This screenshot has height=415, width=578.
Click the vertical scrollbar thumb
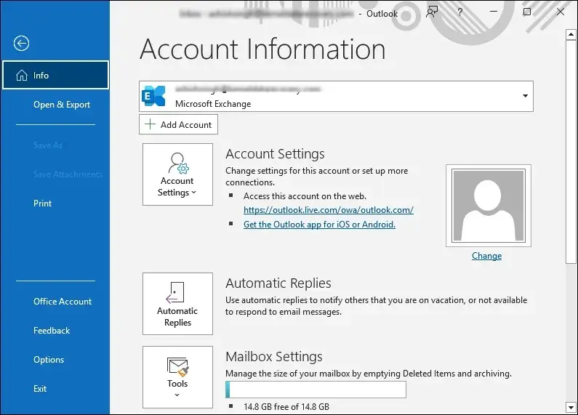571,151
